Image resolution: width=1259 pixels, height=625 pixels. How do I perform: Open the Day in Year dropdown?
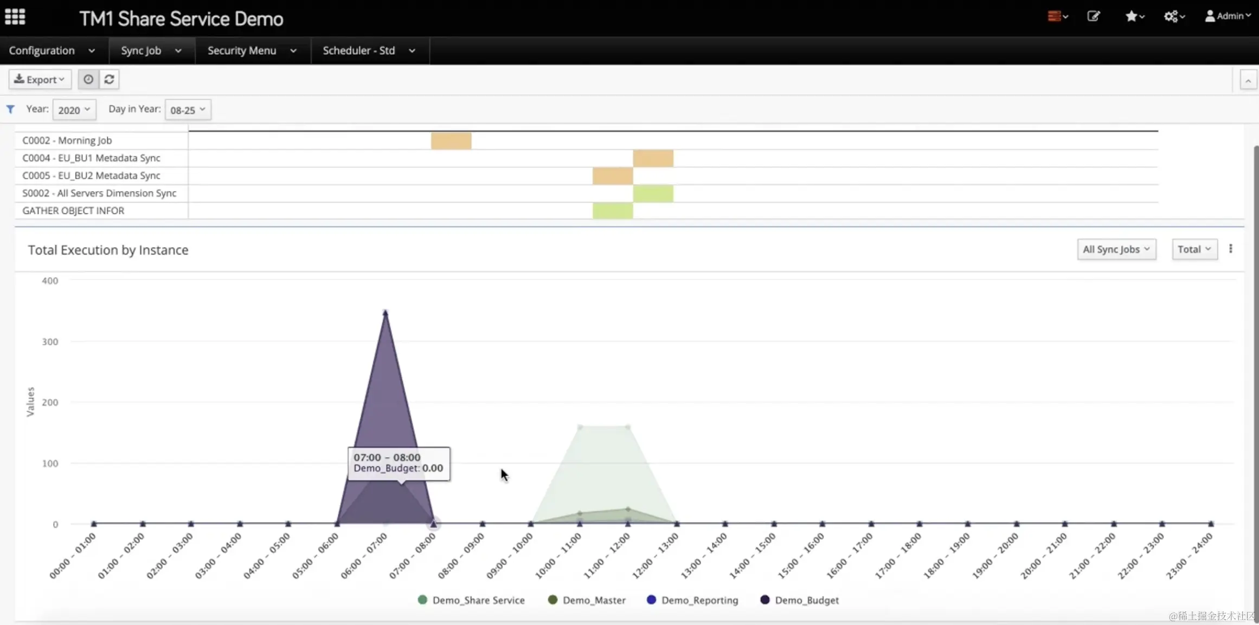(x=188, y=110)
